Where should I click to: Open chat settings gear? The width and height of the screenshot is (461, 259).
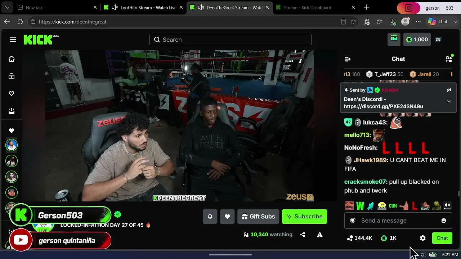tap(423, 238)
